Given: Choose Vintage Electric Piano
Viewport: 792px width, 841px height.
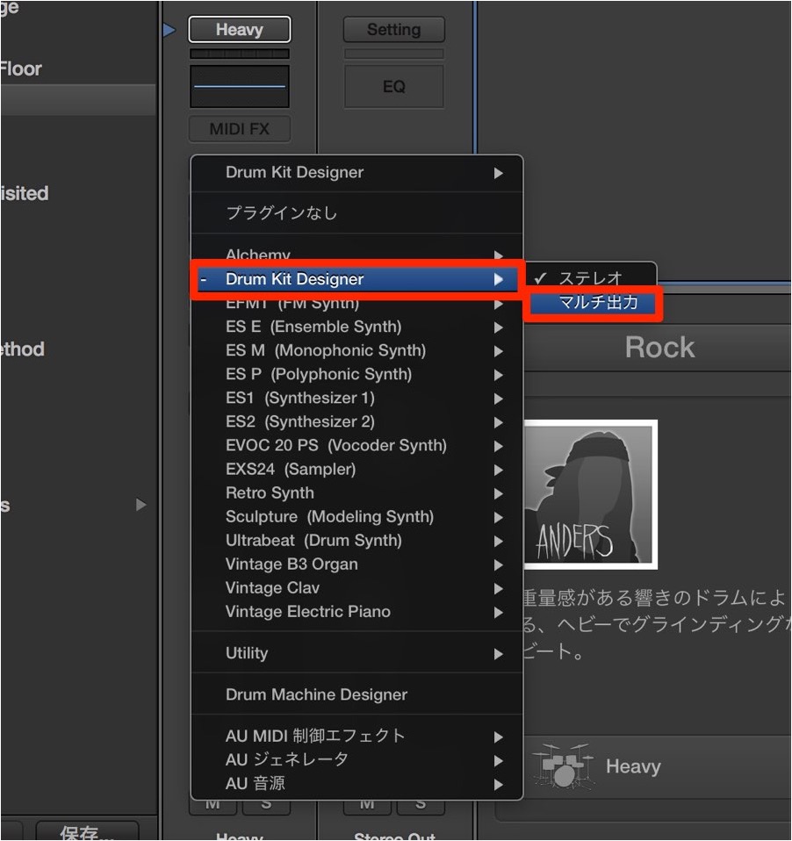Looking at the screenshot, I should pos(356,612).
